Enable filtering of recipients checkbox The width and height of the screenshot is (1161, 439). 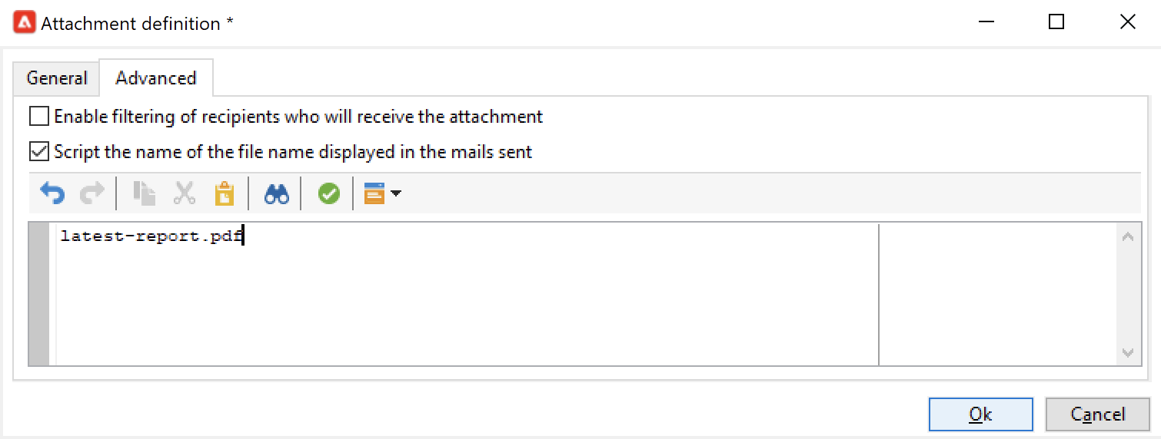pos(38,117)
